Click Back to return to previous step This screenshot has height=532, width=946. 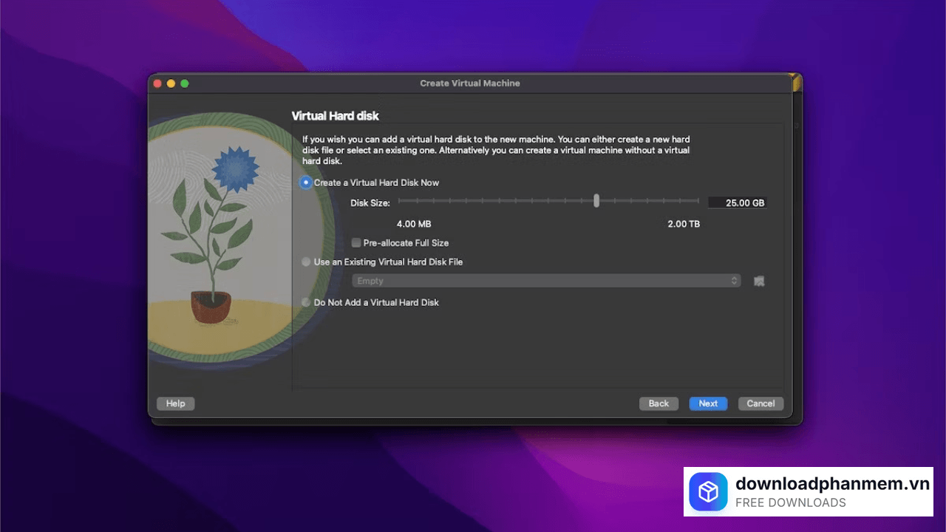coord(658,403)
